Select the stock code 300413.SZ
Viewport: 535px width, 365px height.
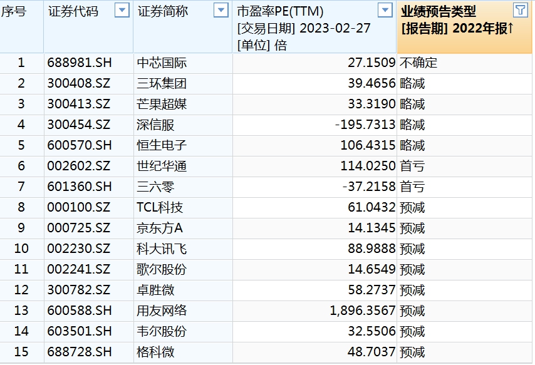tap(79, 104)
